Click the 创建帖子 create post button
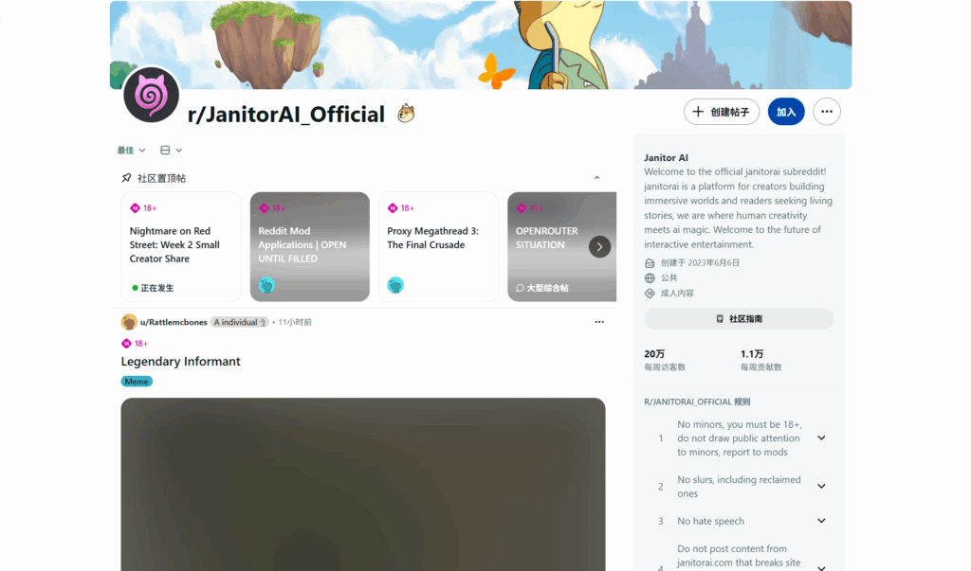 pyautogui.click(x=722, y=112)
